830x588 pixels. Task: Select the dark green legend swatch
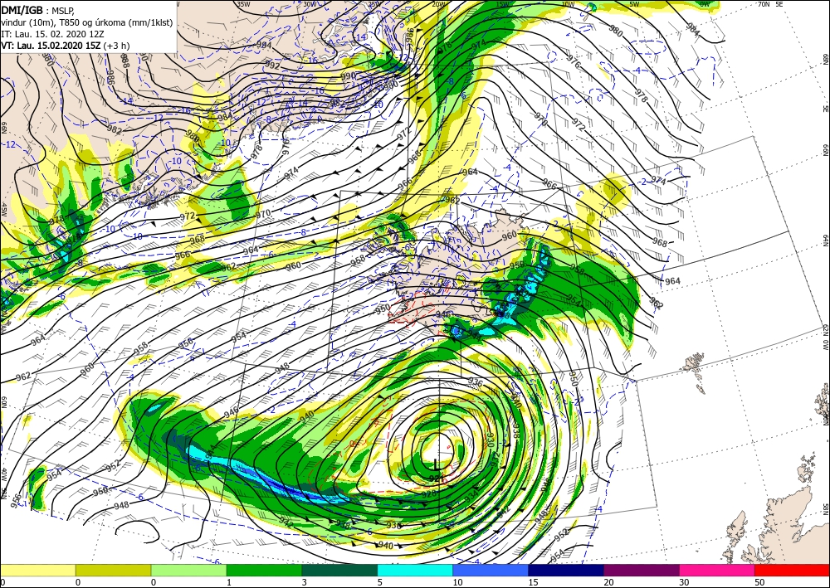tap(339, 570)
